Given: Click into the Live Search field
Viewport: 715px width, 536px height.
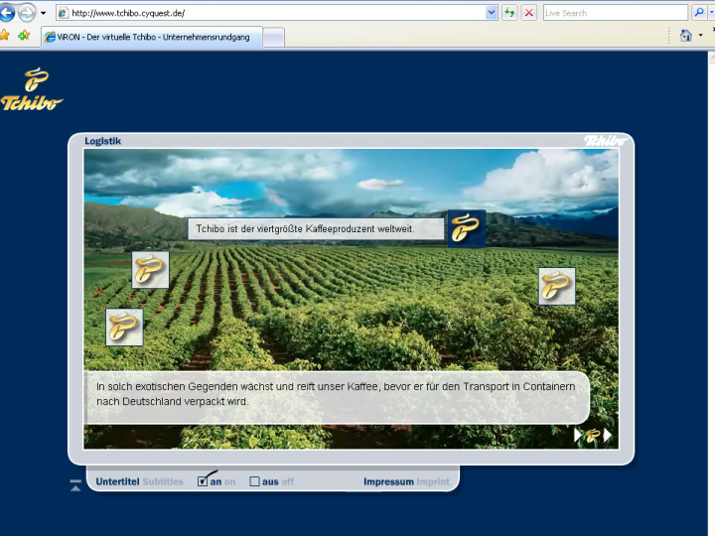Looking at the screenshot, I should click(615, 13).
